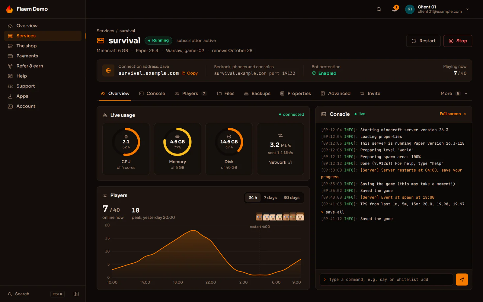The width and height of the screenshot is (483, 302).
Task: Click the Console panel terminal icon
Action: 324,114
